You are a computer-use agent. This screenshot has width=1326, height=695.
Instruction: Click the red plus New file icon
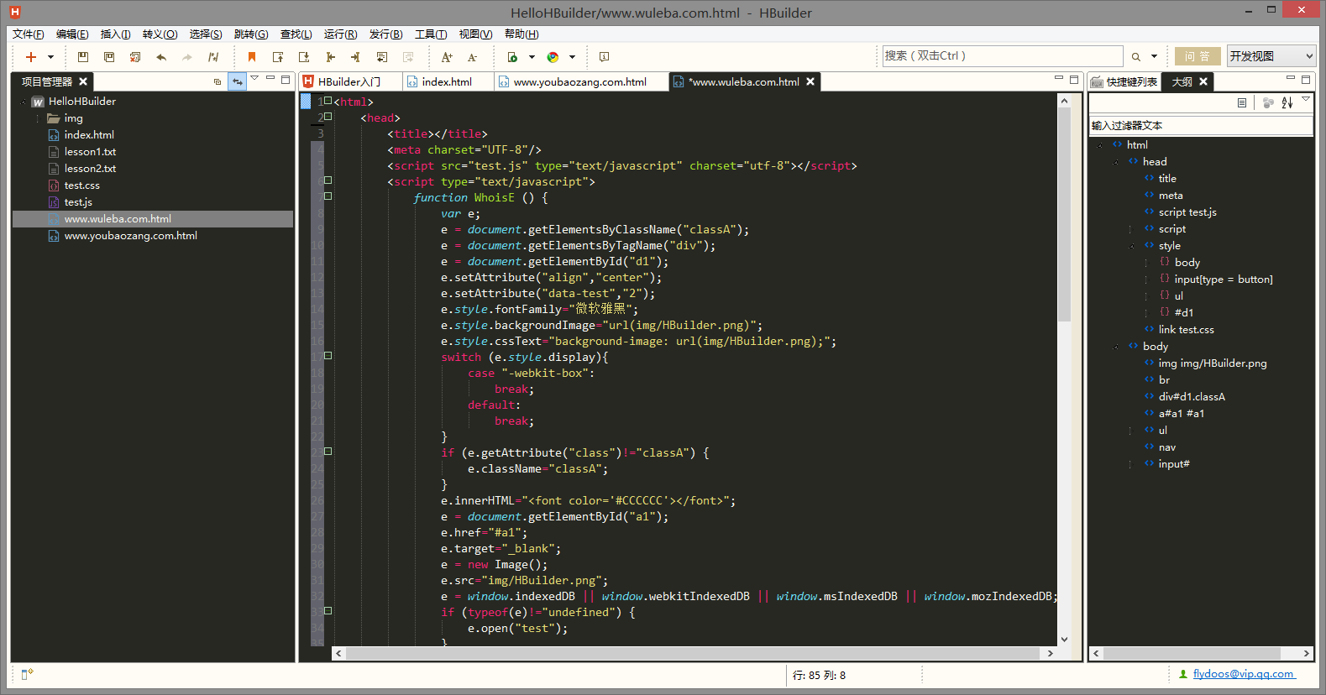point(31,57)
